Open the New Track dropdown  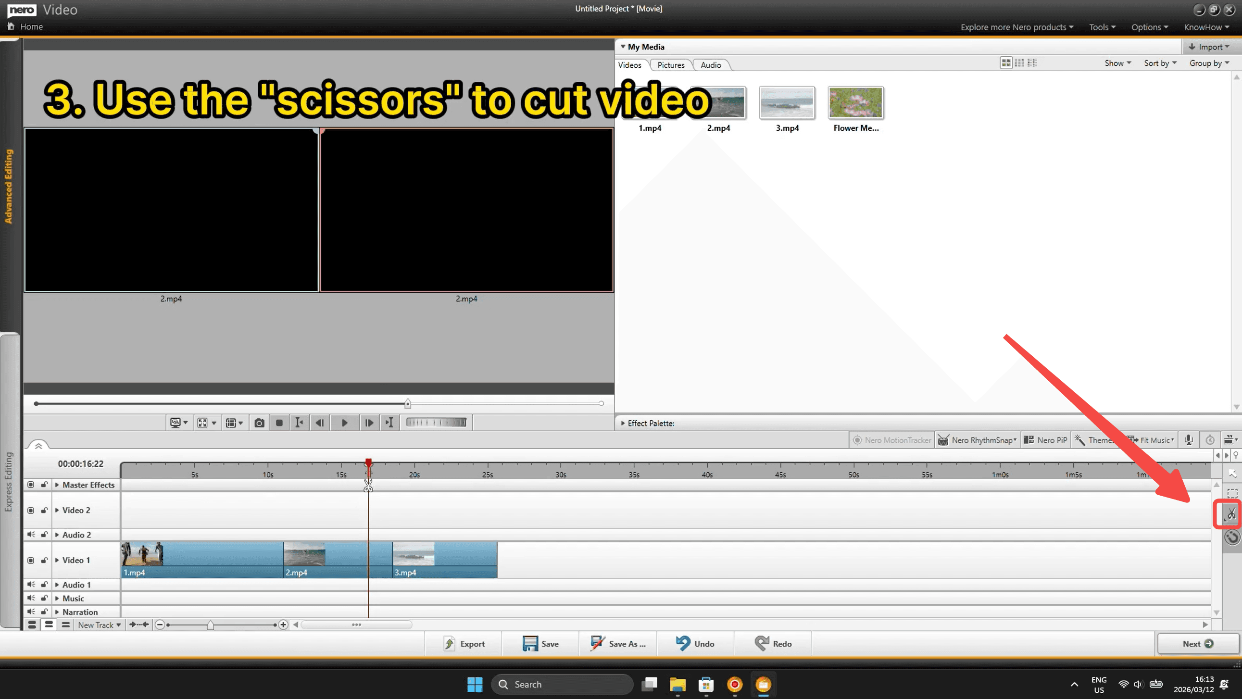coord(100,625)
